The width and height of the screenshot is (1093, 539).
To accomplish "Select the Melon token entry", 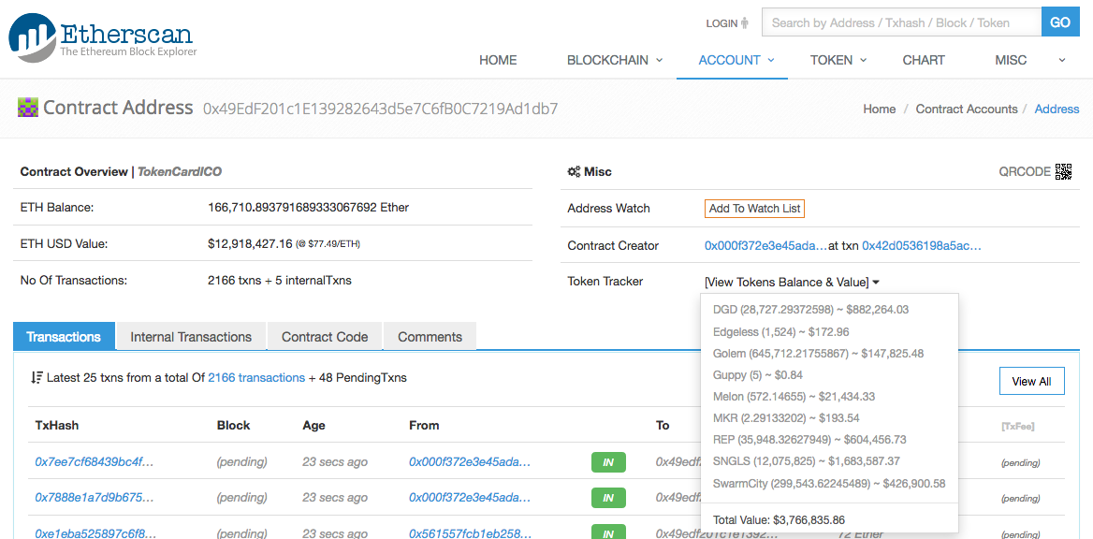I will point(794,397).
